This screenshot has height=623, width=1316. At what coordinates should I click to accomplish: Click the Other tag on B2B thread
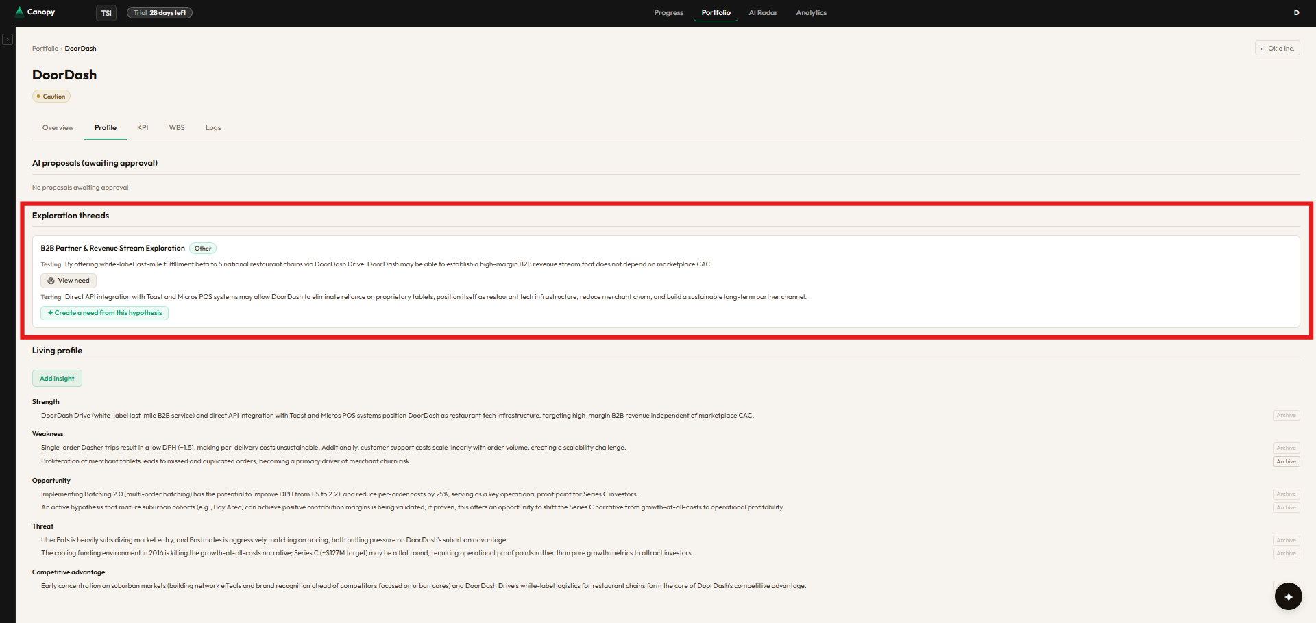(203, 249)
